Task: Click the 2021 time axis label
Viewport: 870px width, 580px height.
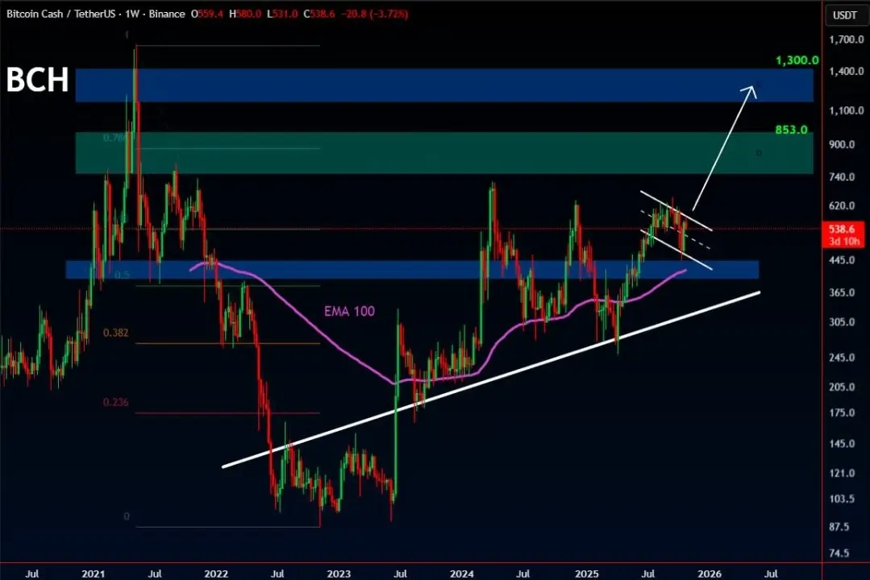Action: (x=93, y=574)
